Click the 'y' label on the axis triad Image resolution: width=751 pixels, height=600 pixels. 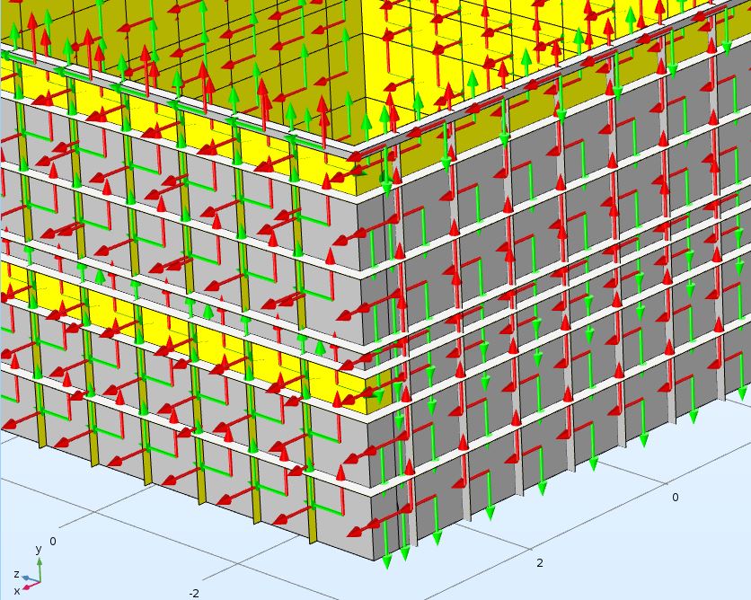(38, 548)
